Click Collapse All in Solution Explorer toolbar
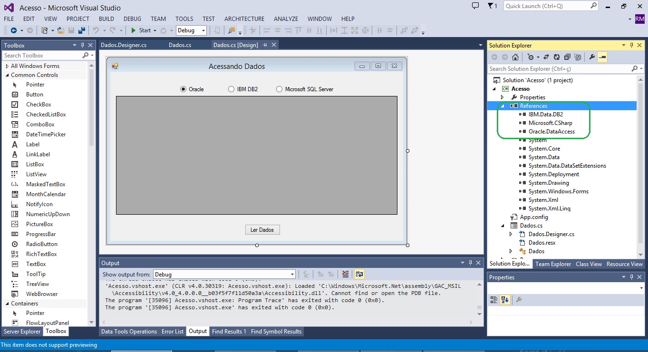Viewport: 648px width, 352px height. coord(567,57)
